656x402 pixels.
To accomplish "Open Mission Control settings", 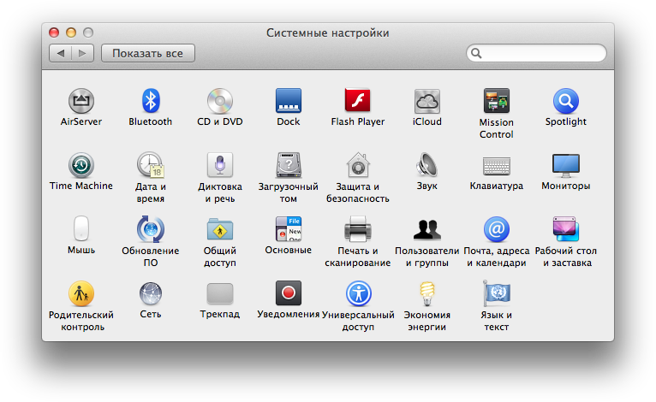I will click(x=496, y=101).
